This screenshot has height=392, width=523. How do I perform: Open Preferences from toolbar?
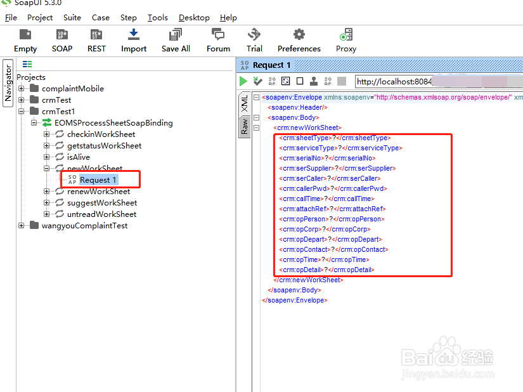click(299, 41)
